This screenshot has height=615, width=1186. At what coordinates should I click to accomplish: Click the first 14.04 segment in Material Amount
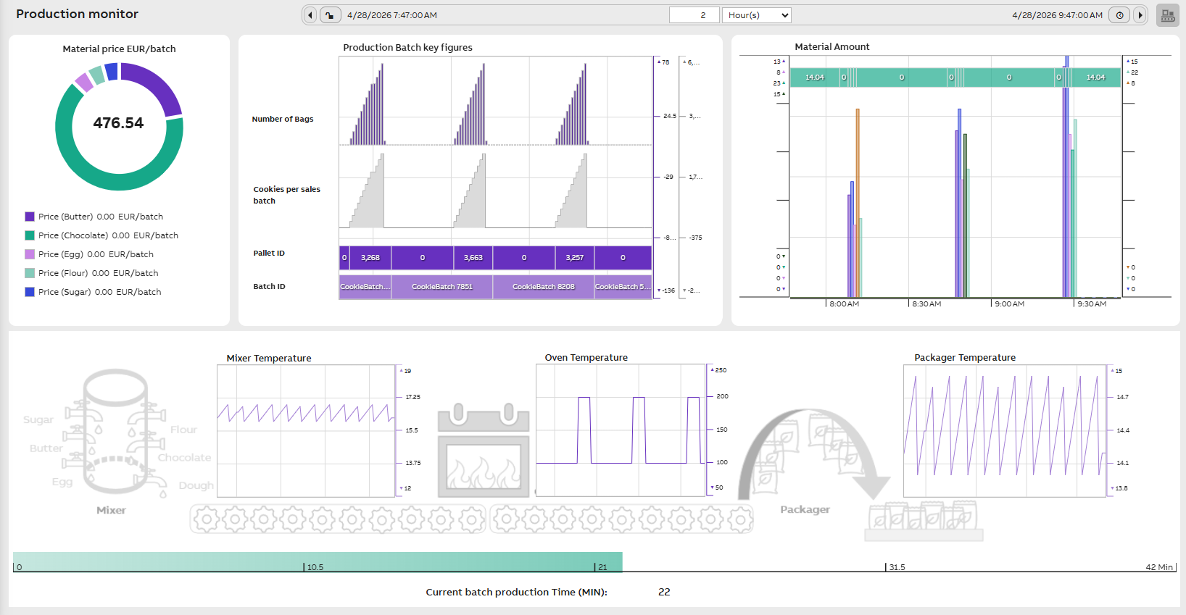click(815, 78)
